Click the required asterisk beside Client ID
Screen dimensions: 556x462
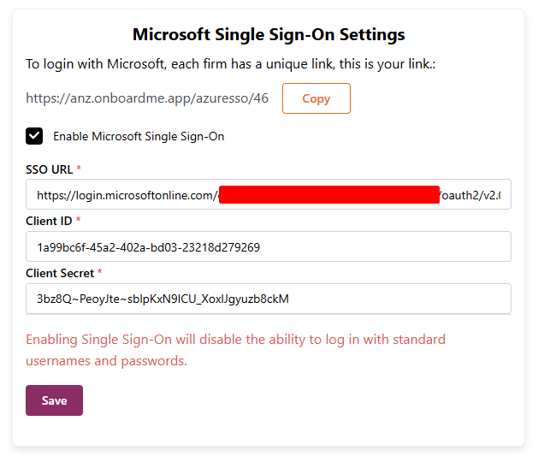tap(79, 222)
